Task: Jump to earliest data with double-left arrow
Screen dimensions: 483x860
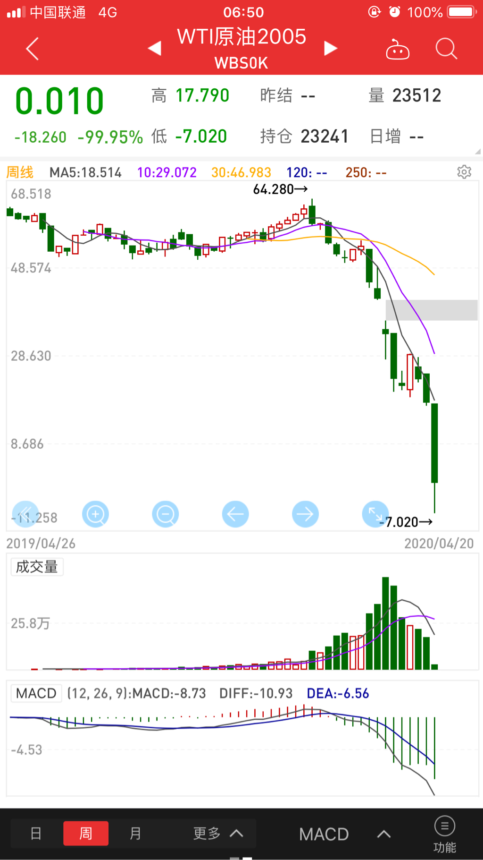Action: click(x=25, y=514)
